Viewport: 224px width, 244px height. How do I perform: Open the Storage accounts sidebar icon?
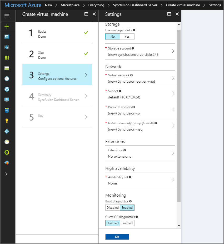[x=7, y=68]
